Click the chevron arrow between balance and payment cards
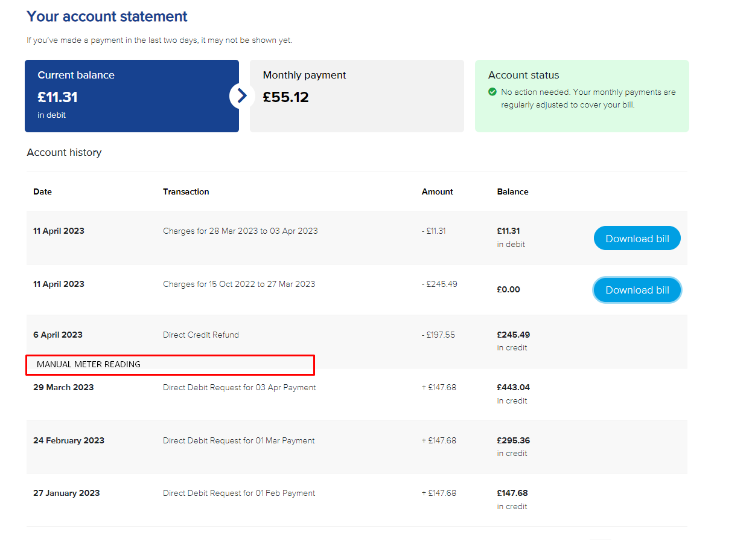Viewport: 752px width, 540px height. point(242,95)
